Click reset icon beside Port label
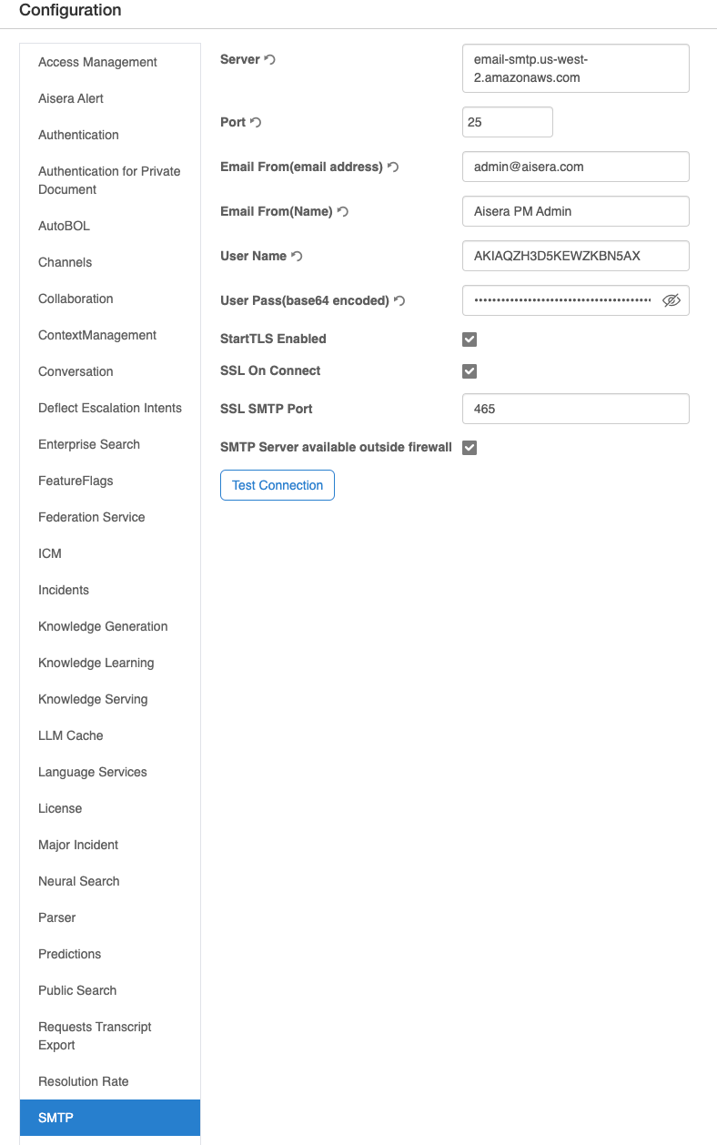This screenshot has height=1145, width=717. click(x=256, y=122)
